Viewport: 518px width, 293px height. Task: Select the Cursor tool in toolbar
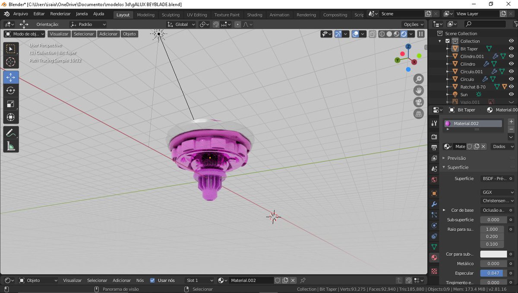(x=11, y=62)
